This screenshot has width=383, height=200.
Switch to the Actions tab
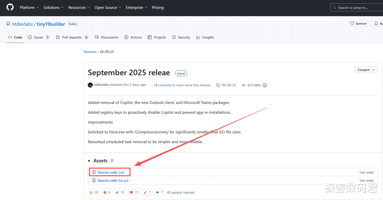[133, 37]
